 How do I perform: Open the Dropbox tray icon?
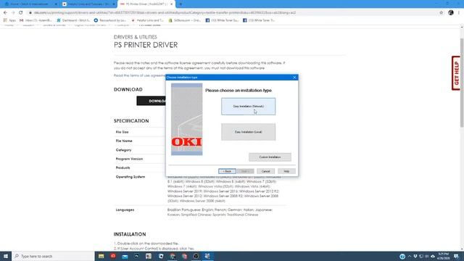(x=415, y=256)
